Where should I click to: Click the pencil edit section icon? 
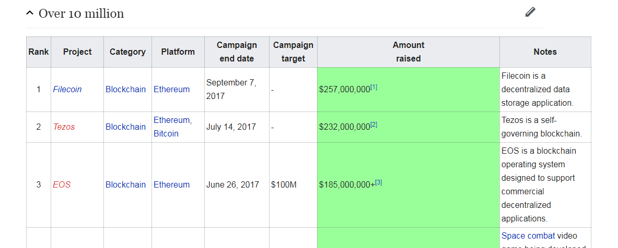[530, 12]
